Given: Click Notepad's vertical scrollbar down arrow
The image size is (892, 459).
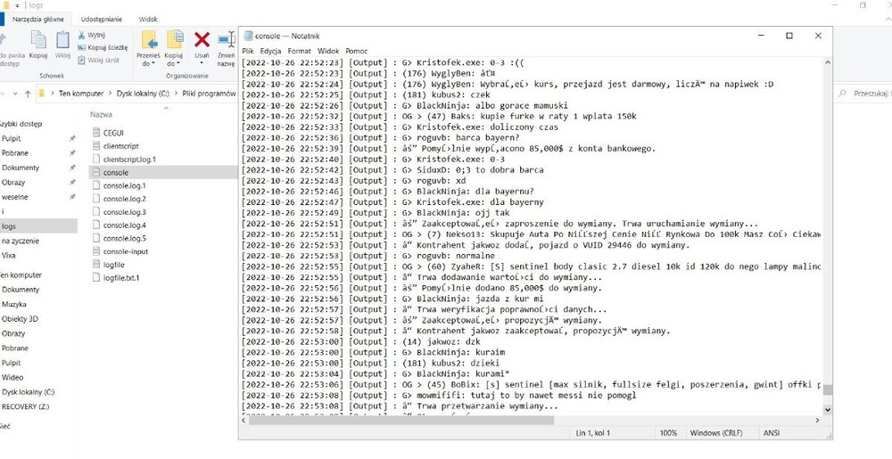Looking at the screenshot, I should [x=828, y=409].
